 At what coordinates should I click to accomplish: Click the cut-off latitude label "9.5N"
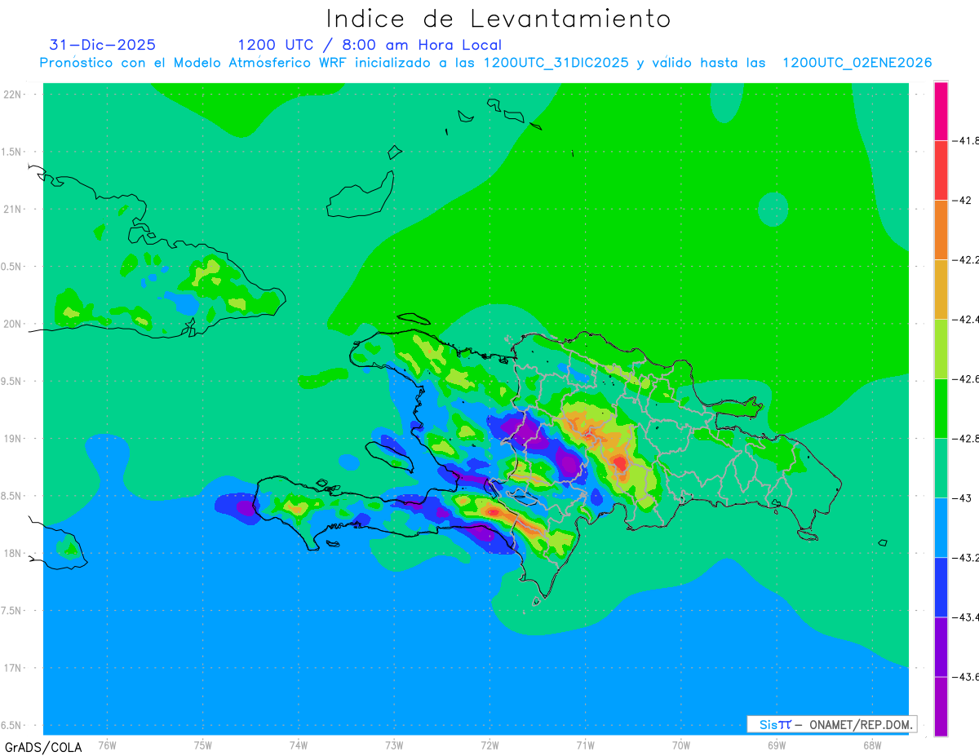pos(11,381)
